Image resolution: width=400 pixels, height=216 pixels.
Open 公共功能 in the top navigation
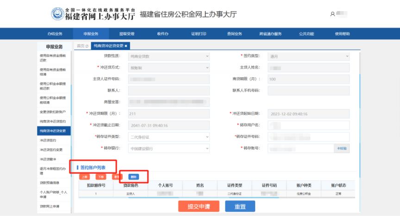coord(306,34)
